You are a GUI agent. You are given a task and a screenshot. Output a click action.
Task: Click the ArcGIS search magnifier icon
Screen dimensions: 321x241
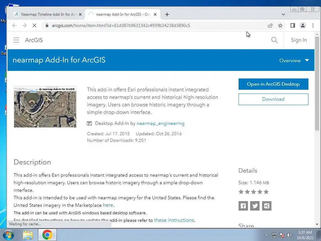pyautogui.click(x=274, y=40)
